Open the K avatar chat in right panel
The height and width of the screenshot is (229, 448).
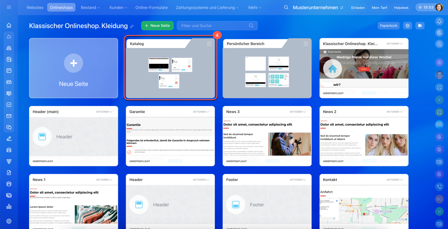pyautogui.click(x=439, y=100)
